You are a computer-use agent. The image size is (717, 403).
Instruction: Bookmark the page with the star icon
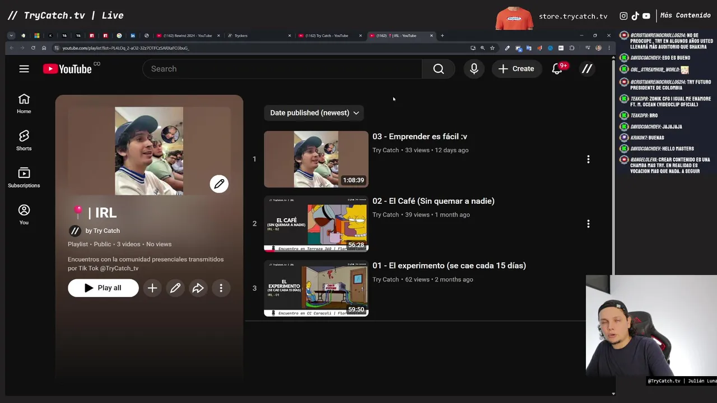[492, 48]
